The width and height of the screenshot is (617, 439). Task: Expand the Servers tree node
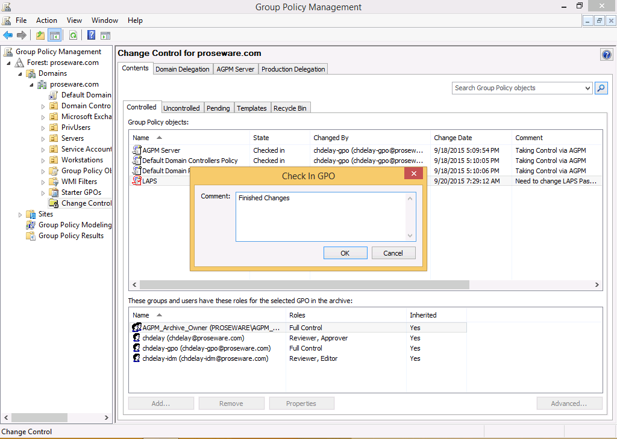[x=43, y=139]
